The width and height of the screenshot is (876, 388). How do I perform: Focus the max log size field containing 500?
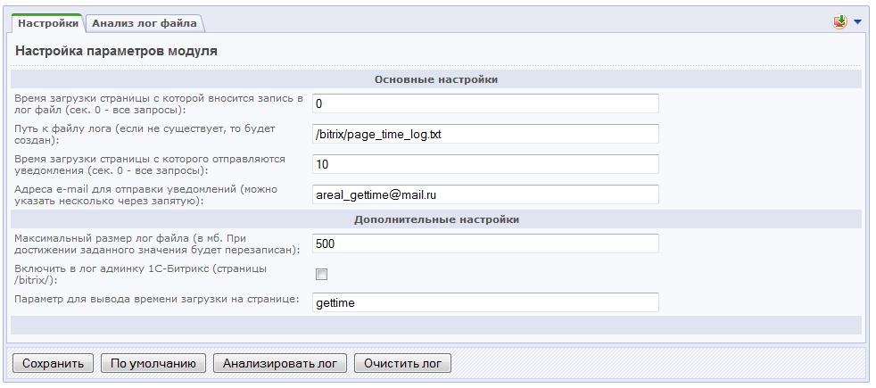(485, 244)
